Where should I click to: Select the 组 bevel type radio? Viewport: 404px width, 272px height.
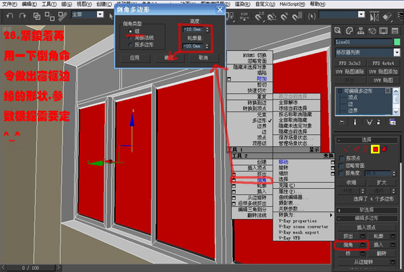(131, 31)
